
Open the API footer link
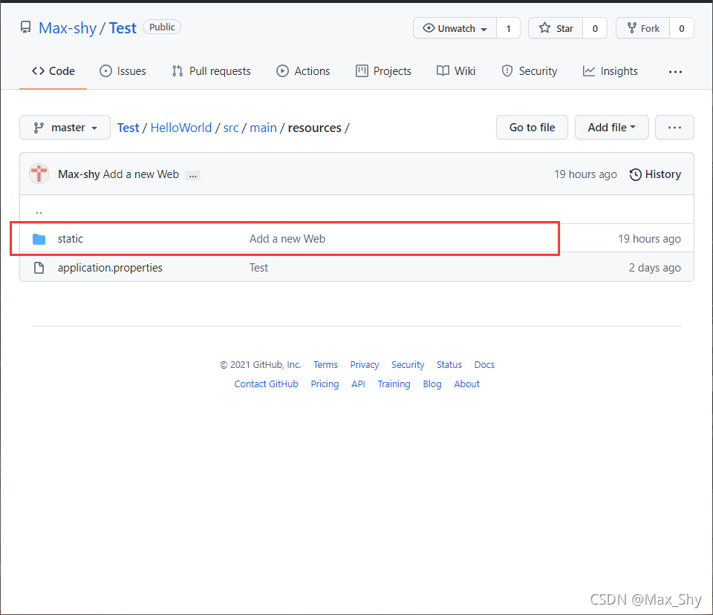[358, 384]
